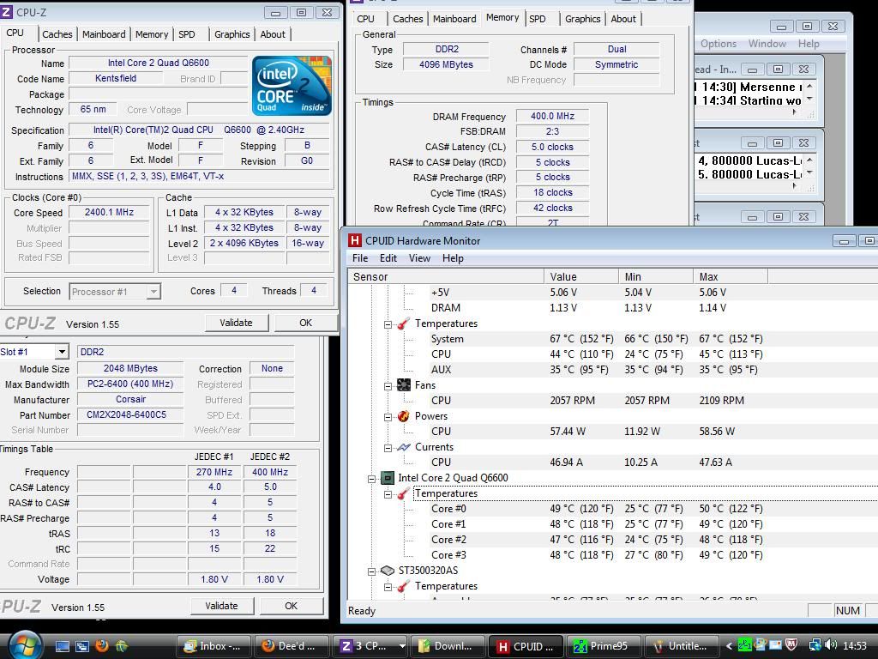Image resolution: width=878 pixels, height=659 pixels.
Task: Click thermometer icon beside Core temperatures
Action: (x=404, y=493)
